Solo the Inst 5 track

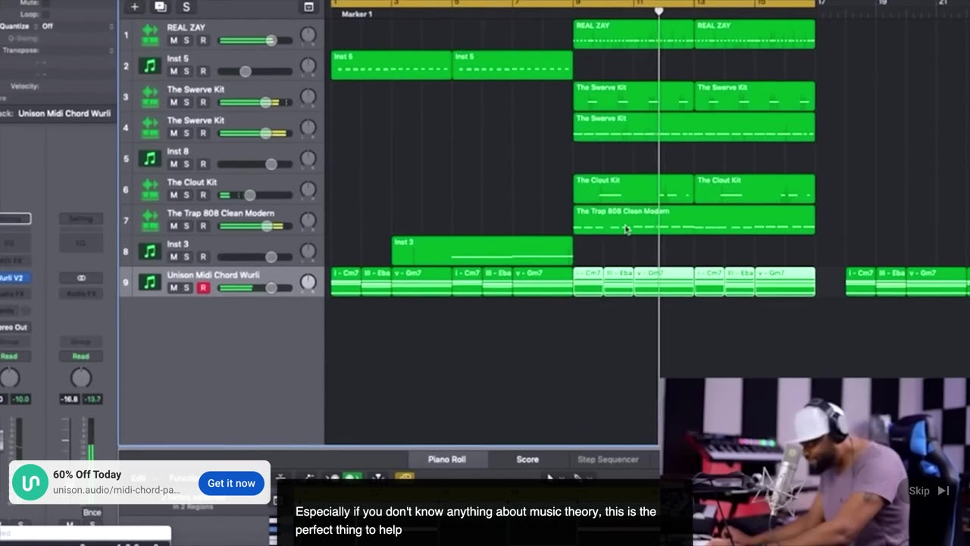[x=186, y=71]
